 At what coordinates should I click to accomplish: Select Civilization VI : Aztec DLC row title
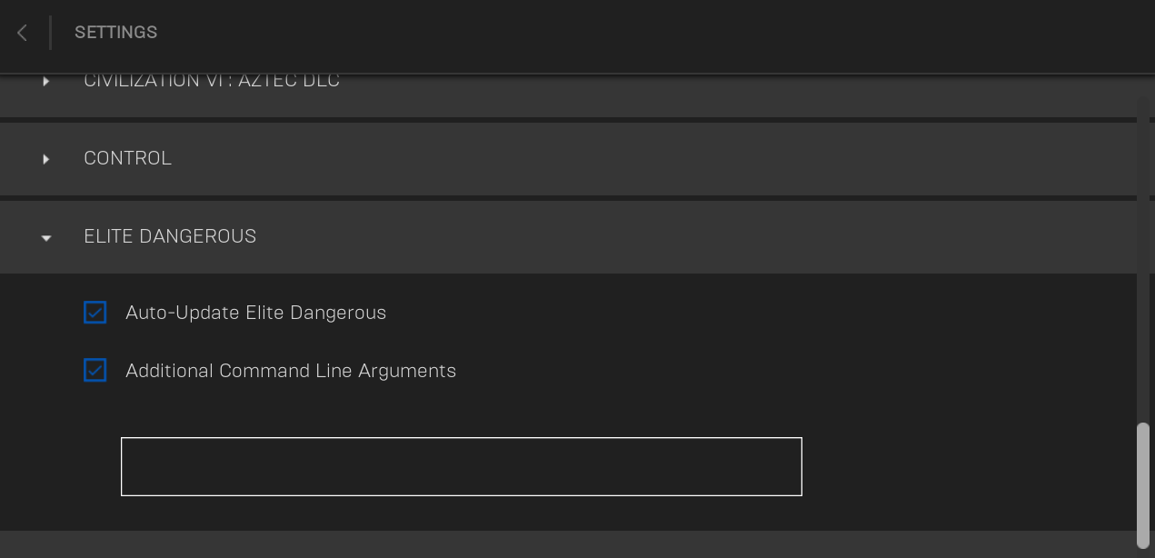click(x=212, y=81)
